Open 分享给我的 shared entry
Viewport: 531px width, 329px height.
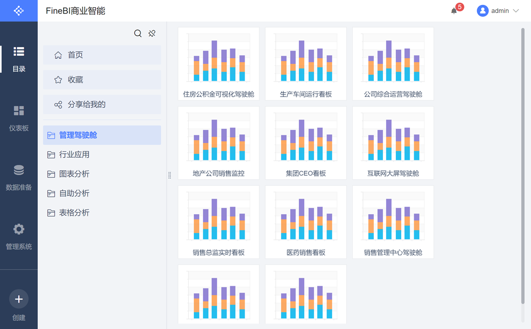coord(102,105)
